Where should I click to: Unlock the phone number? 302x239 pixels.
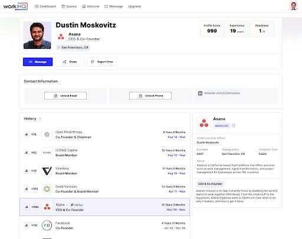150,96
